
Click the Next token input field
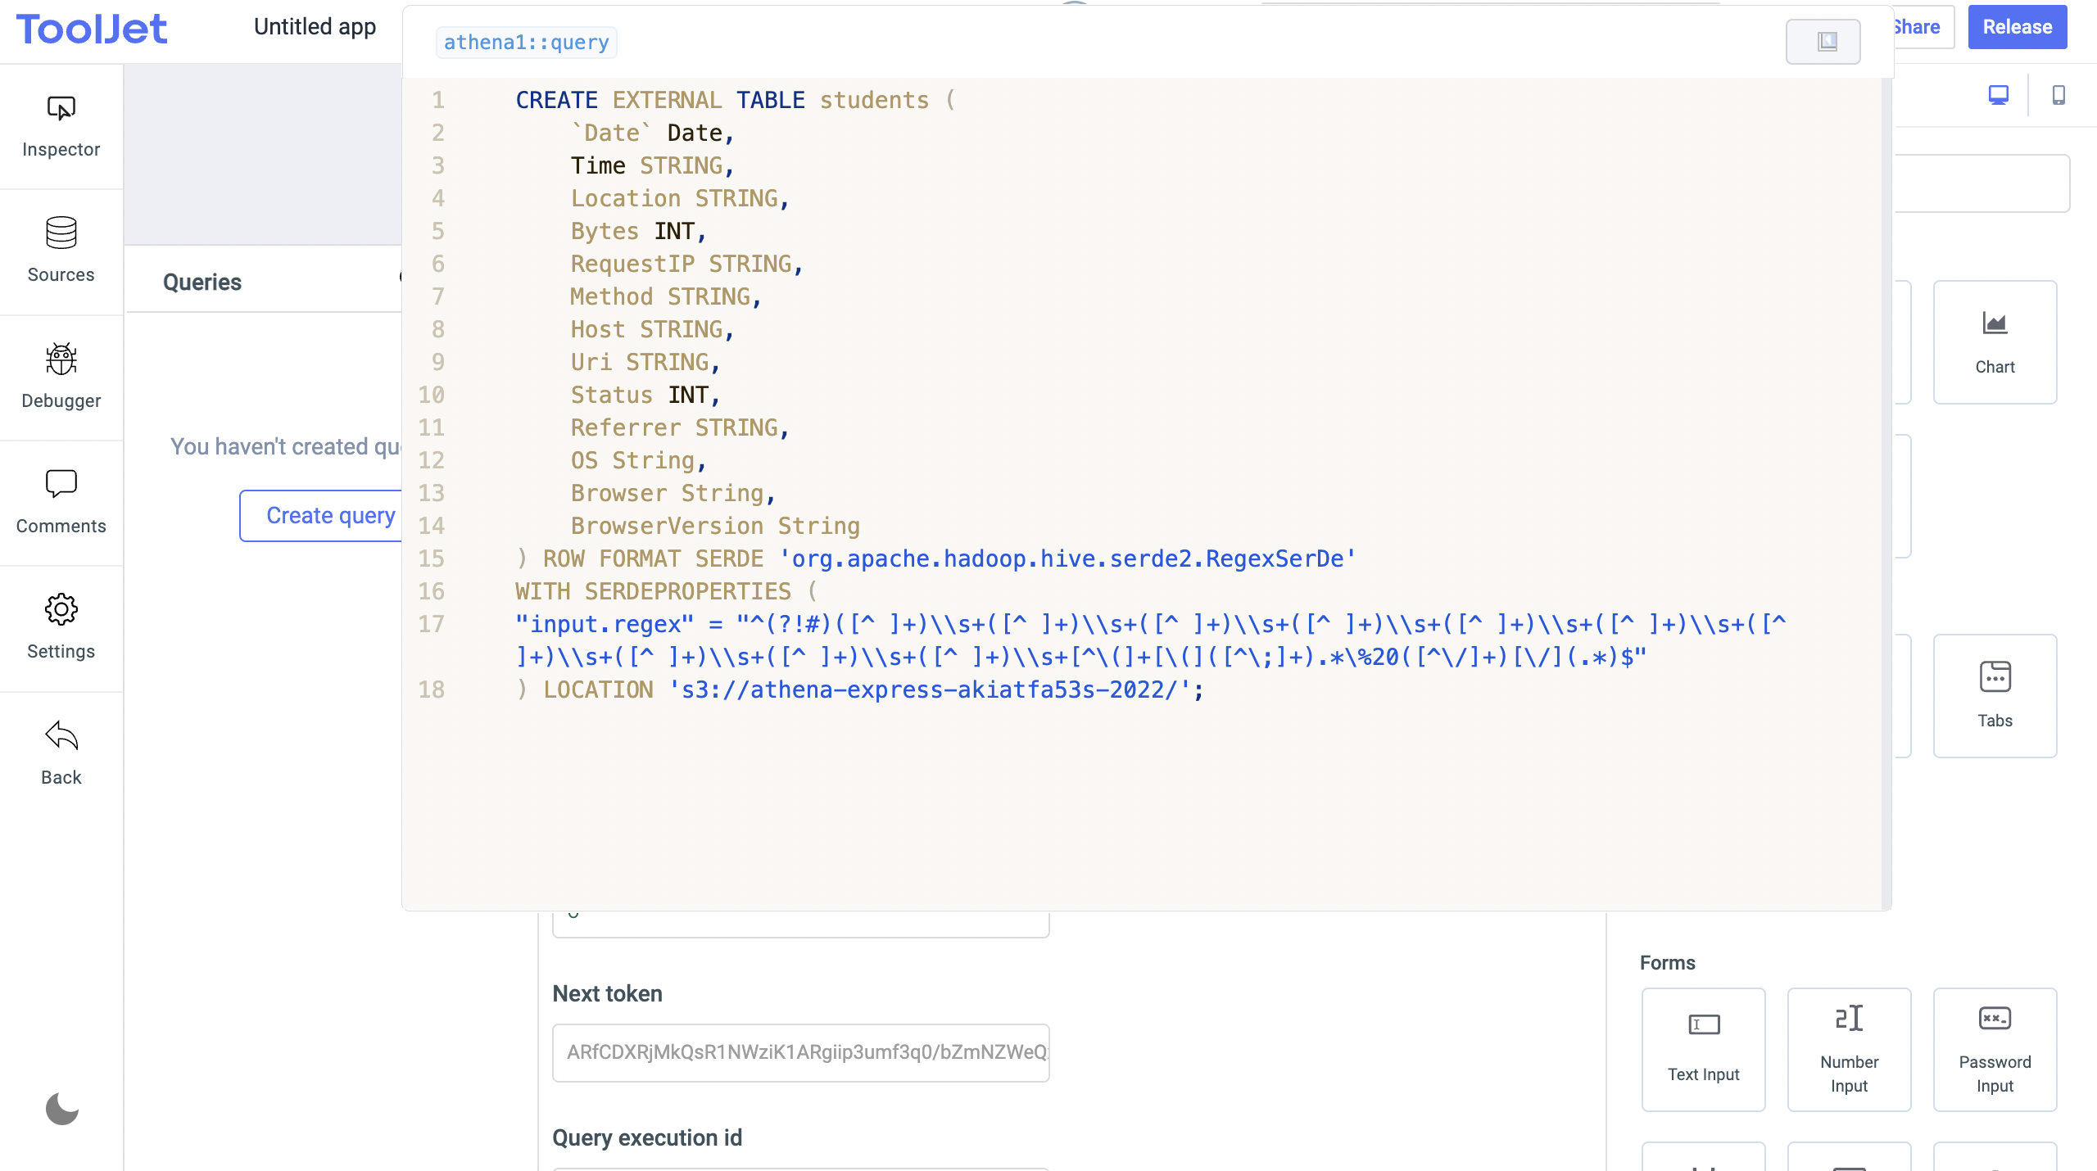pos(800,1052)
